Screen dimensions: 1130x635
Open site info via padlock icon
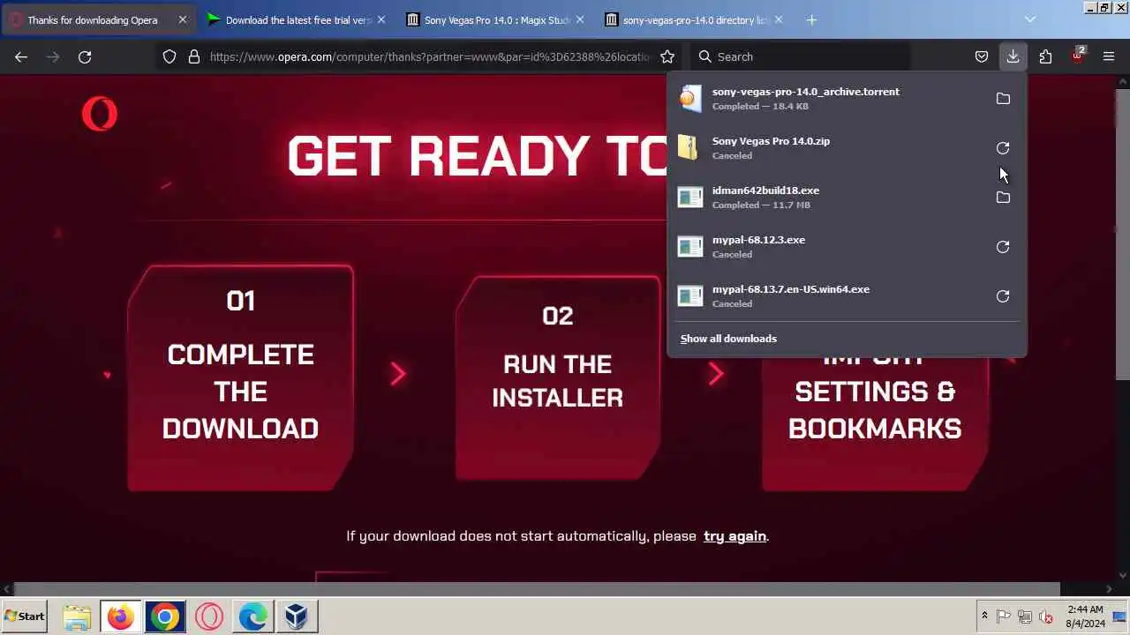click(x=194, y=56)
